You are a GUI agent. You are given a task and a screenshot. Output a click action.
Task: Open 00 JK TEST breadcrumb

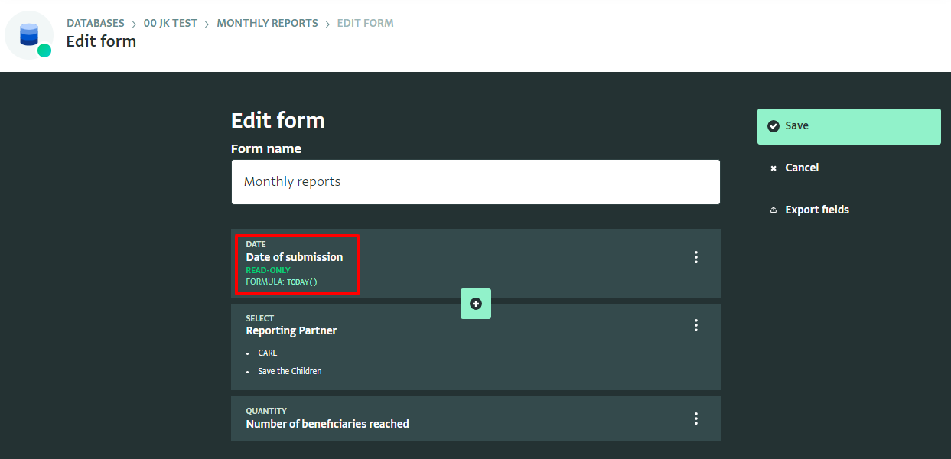tap(171, 23)
